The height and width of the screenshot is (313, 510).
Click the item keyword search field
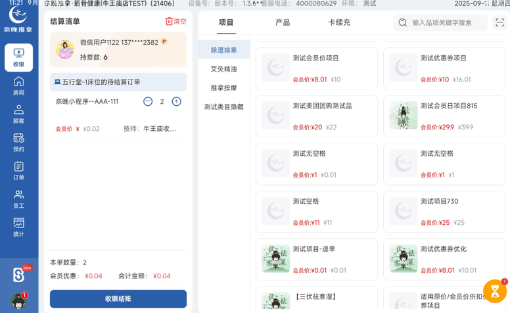click(447, 22)
